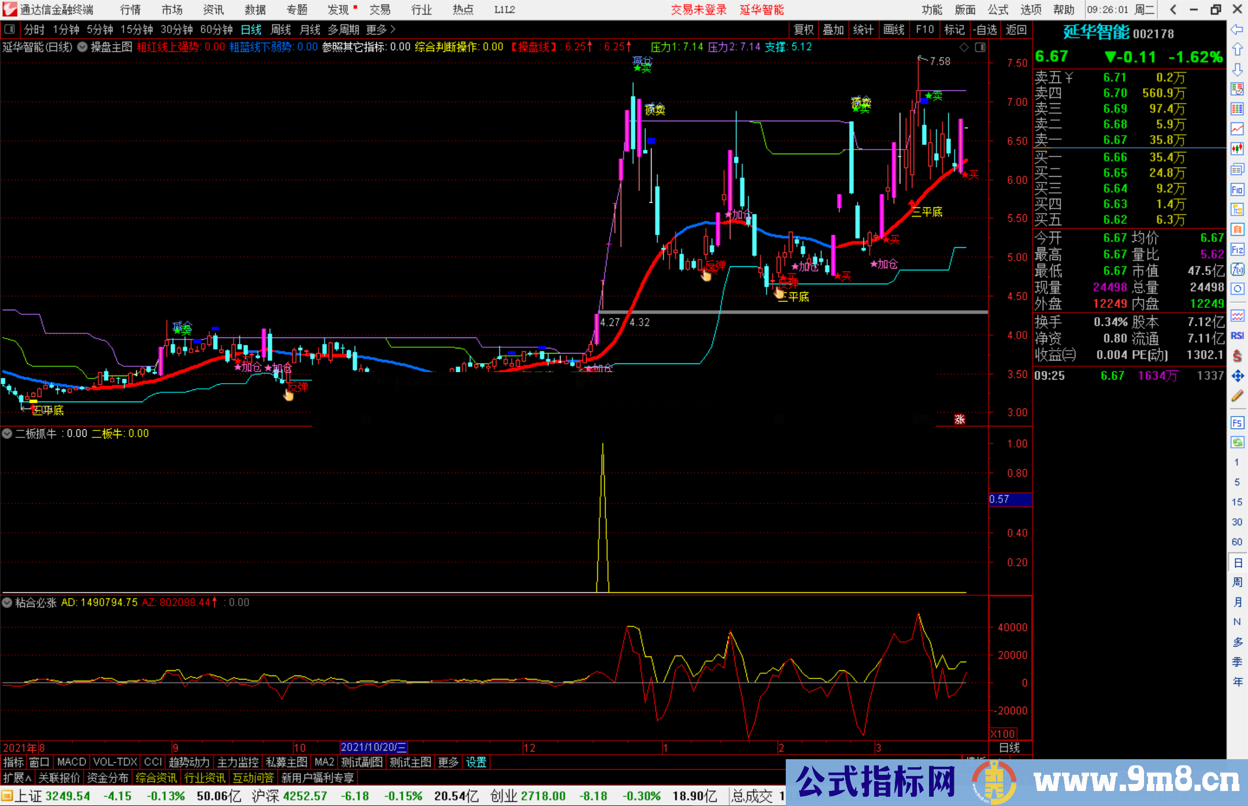Screen dimensions: 1248x806
Task: Click the 复权 button
Action: pyautogui.click(x=803, y=29)
